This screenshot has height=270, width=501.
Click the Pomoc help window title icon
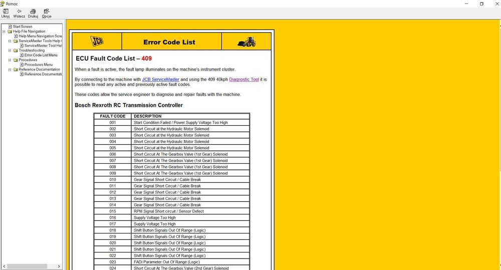[x=3, y=4]
